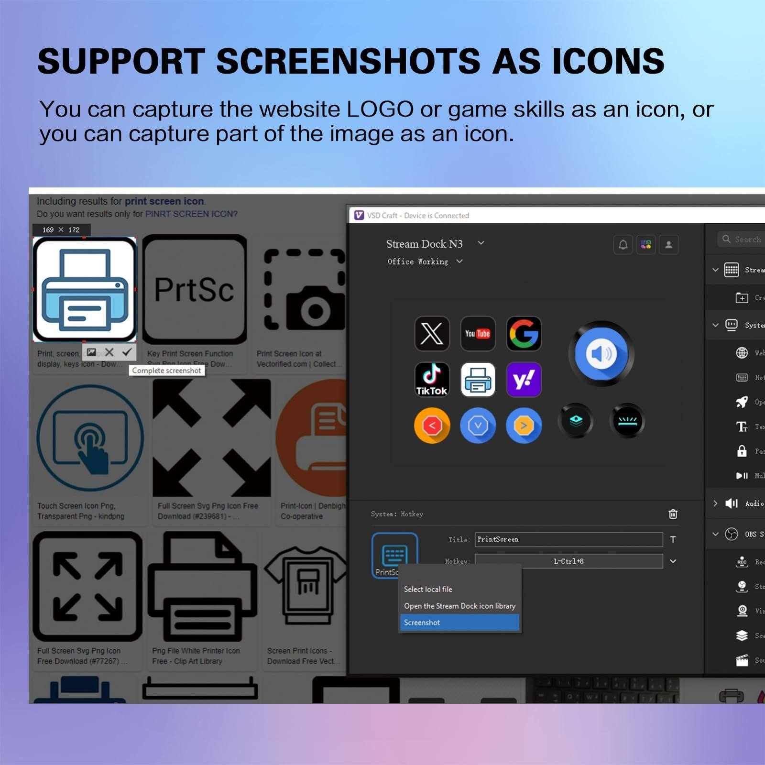Choose Select local file menu entry
The height and width of the screenshot is (765, 765).
coord(428,589)
